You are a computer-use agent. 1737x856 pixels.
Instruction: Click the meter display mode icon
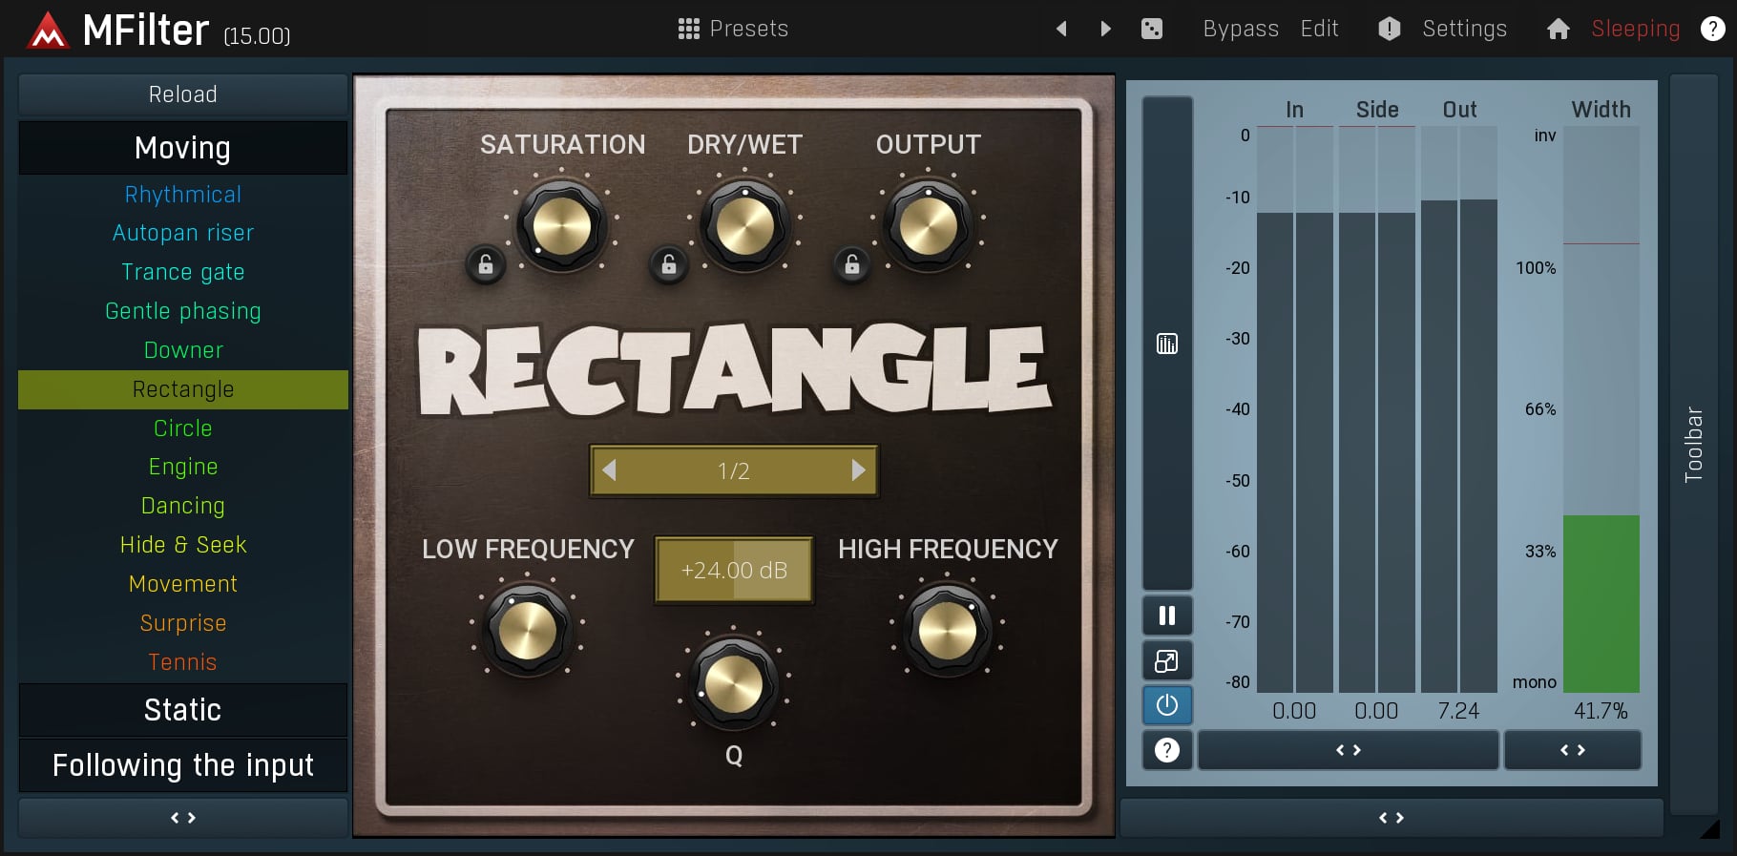point(1166,344)
